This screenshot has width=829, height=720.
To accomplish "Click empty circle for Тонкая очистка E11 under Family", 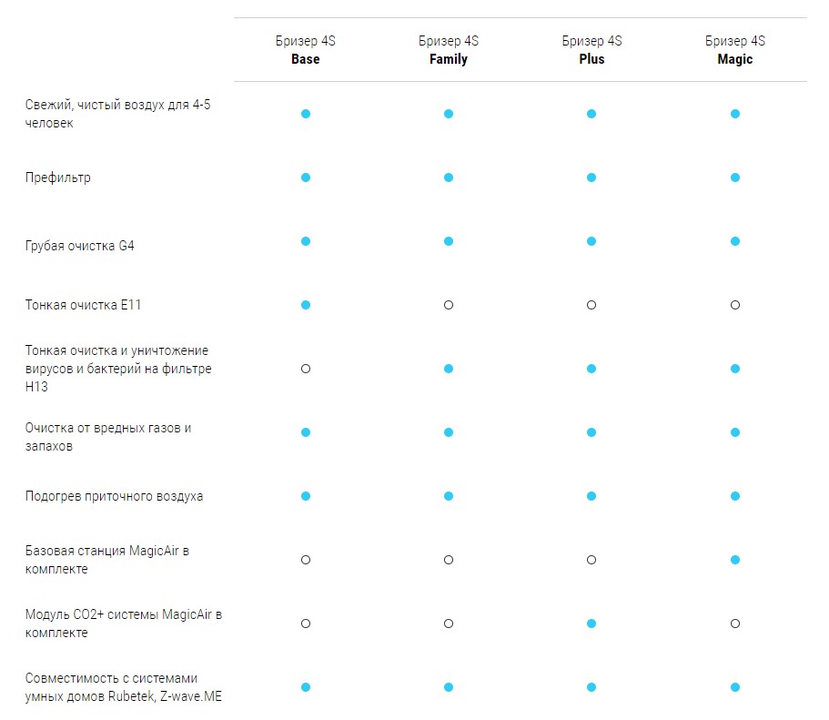I will (x=449, y=305).
